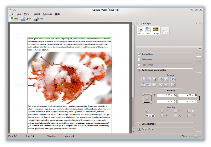Open the 77% zoom level dropdown
The height and width of the screenshot is (147, 211).
tap(184, 136)
